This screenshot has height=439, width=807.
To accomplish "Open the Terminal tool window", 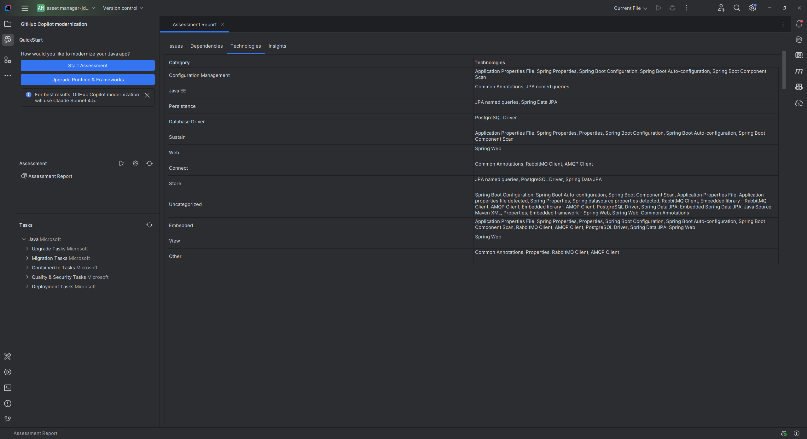I will click(x=8, y=388).
